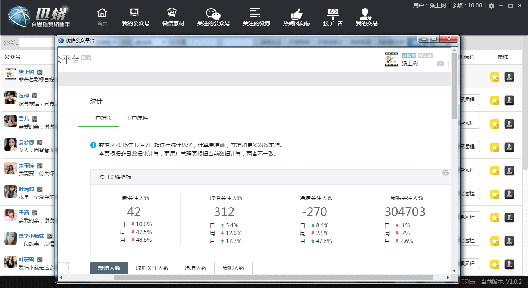Select the 用户增长 tab
528x288 pixels.
[x=101, y=118]
